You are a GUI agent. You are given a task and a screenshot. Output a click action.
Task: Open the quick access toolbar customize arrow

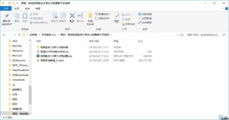pos(17,3)
